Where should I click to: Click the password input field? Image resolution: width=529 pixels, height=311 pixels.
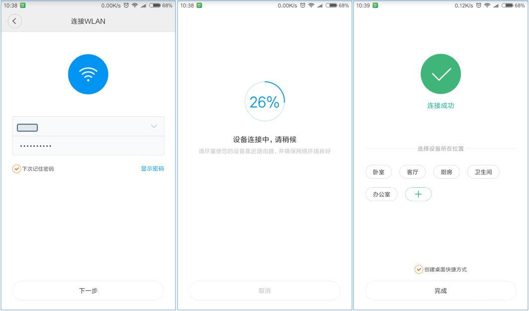(88, 146)
